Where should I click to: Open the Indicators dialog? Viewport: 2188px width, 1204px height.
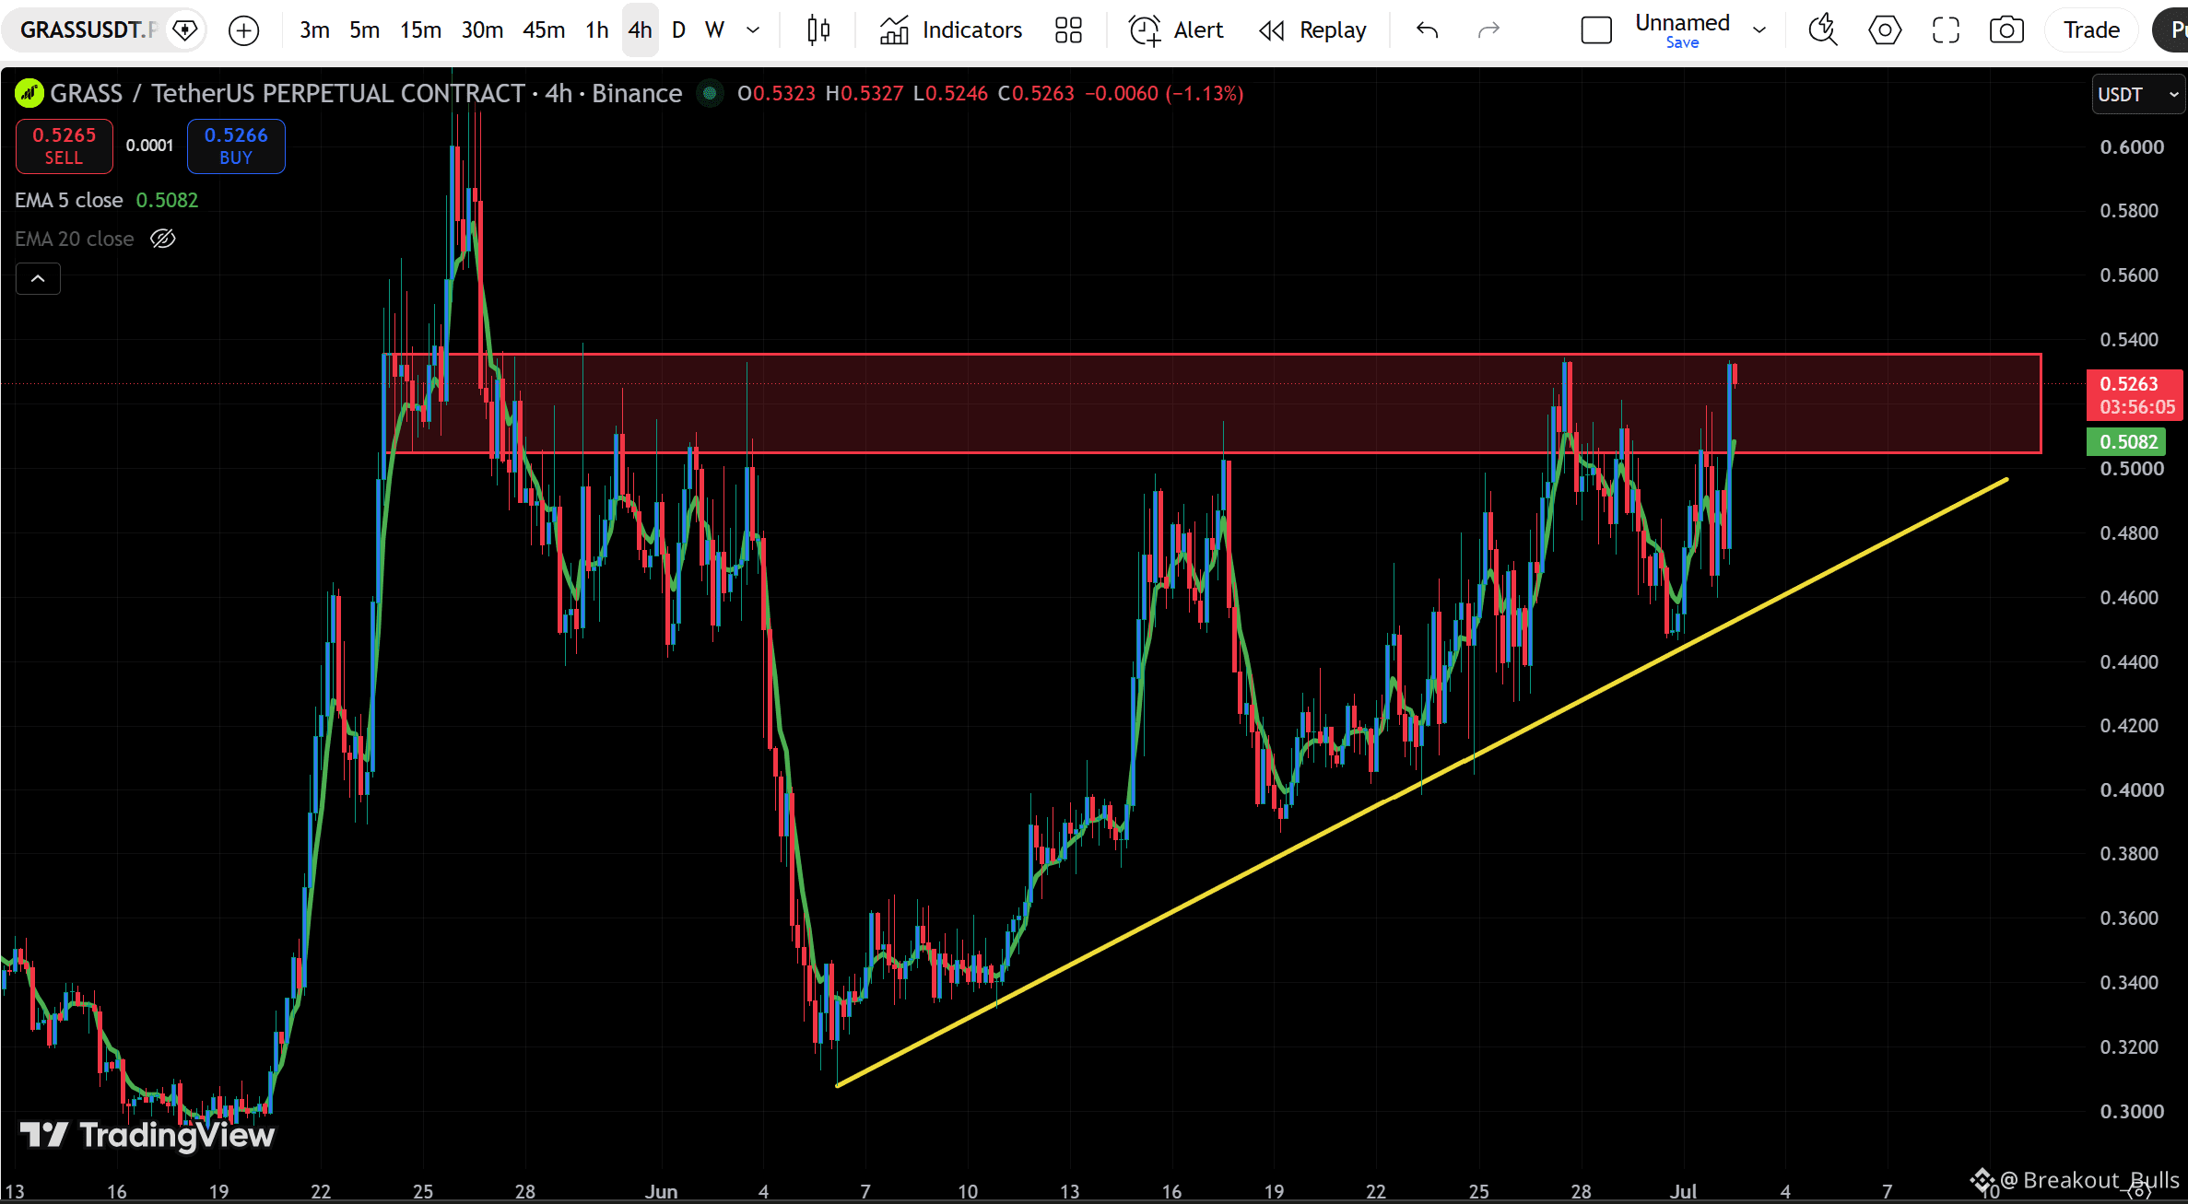coord(951,30)
